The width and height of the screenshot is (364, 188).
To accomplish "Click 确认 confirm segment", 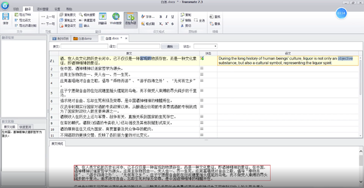I will (84, 25).
